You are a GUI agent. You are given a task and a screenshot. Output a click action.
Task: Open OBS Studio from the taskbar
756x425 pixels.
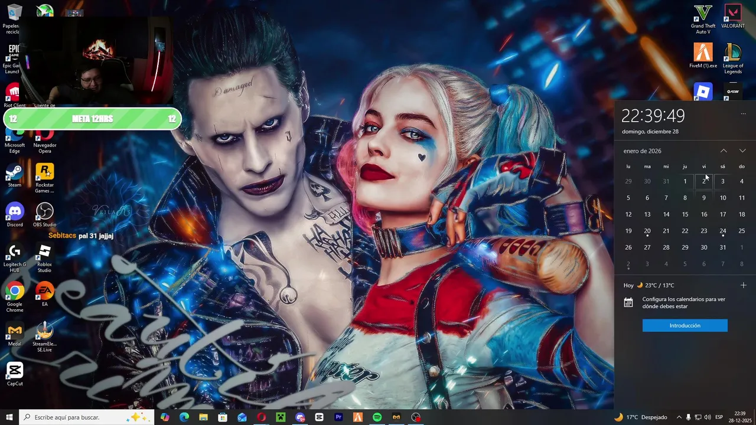[x=416, y=417]
